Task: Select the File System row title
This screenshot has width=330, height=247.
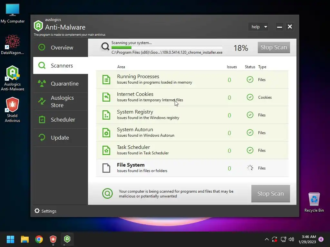Action: click(131, 165)
